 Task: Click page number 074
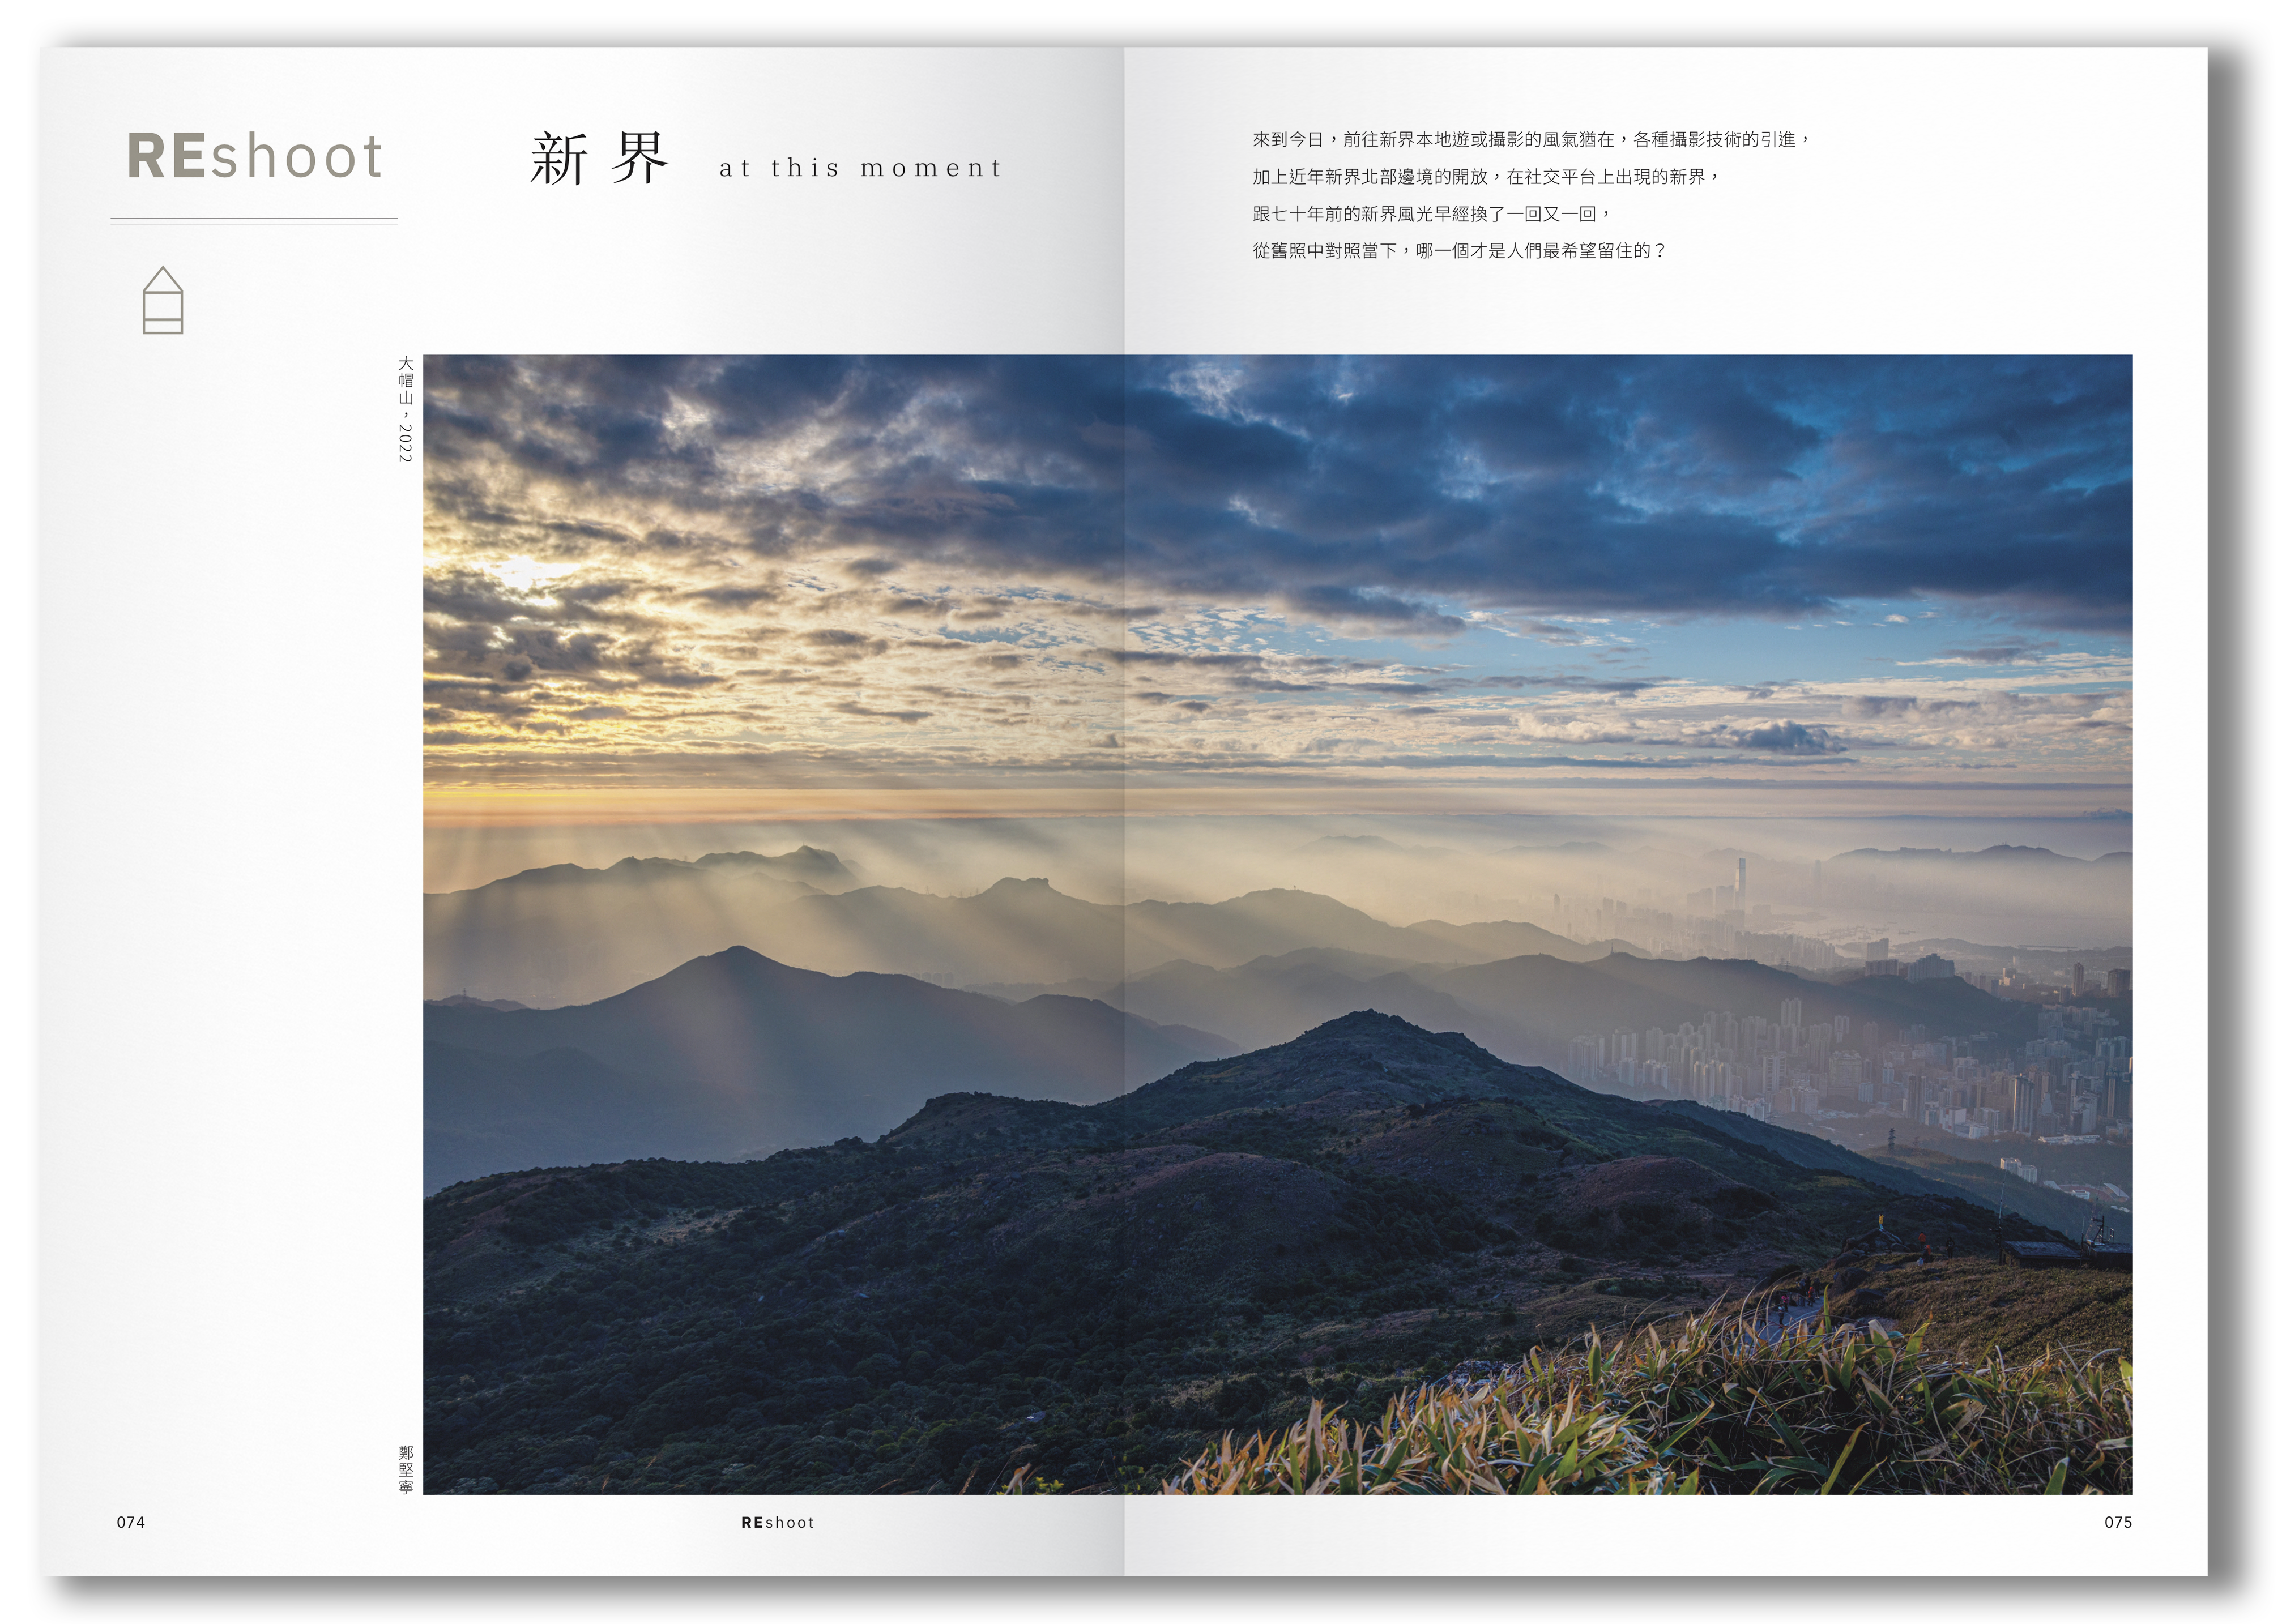click(131, 1522)
